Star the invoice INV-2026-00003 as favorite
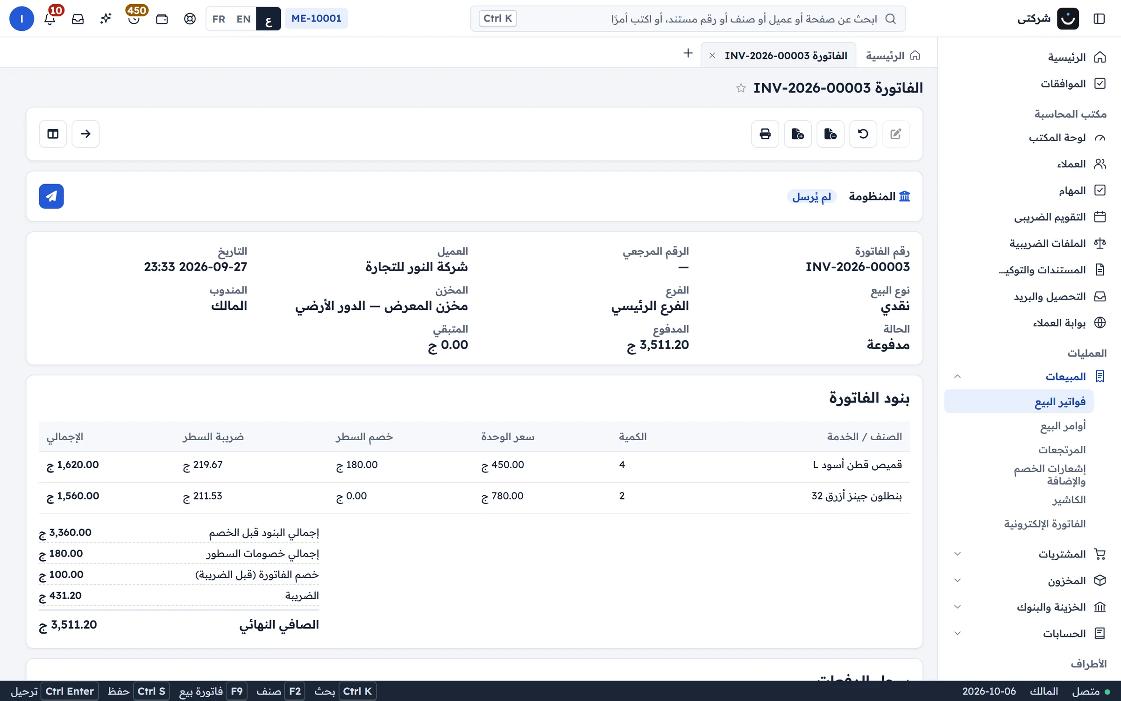1121x701 pixels. tap(741, 88)
